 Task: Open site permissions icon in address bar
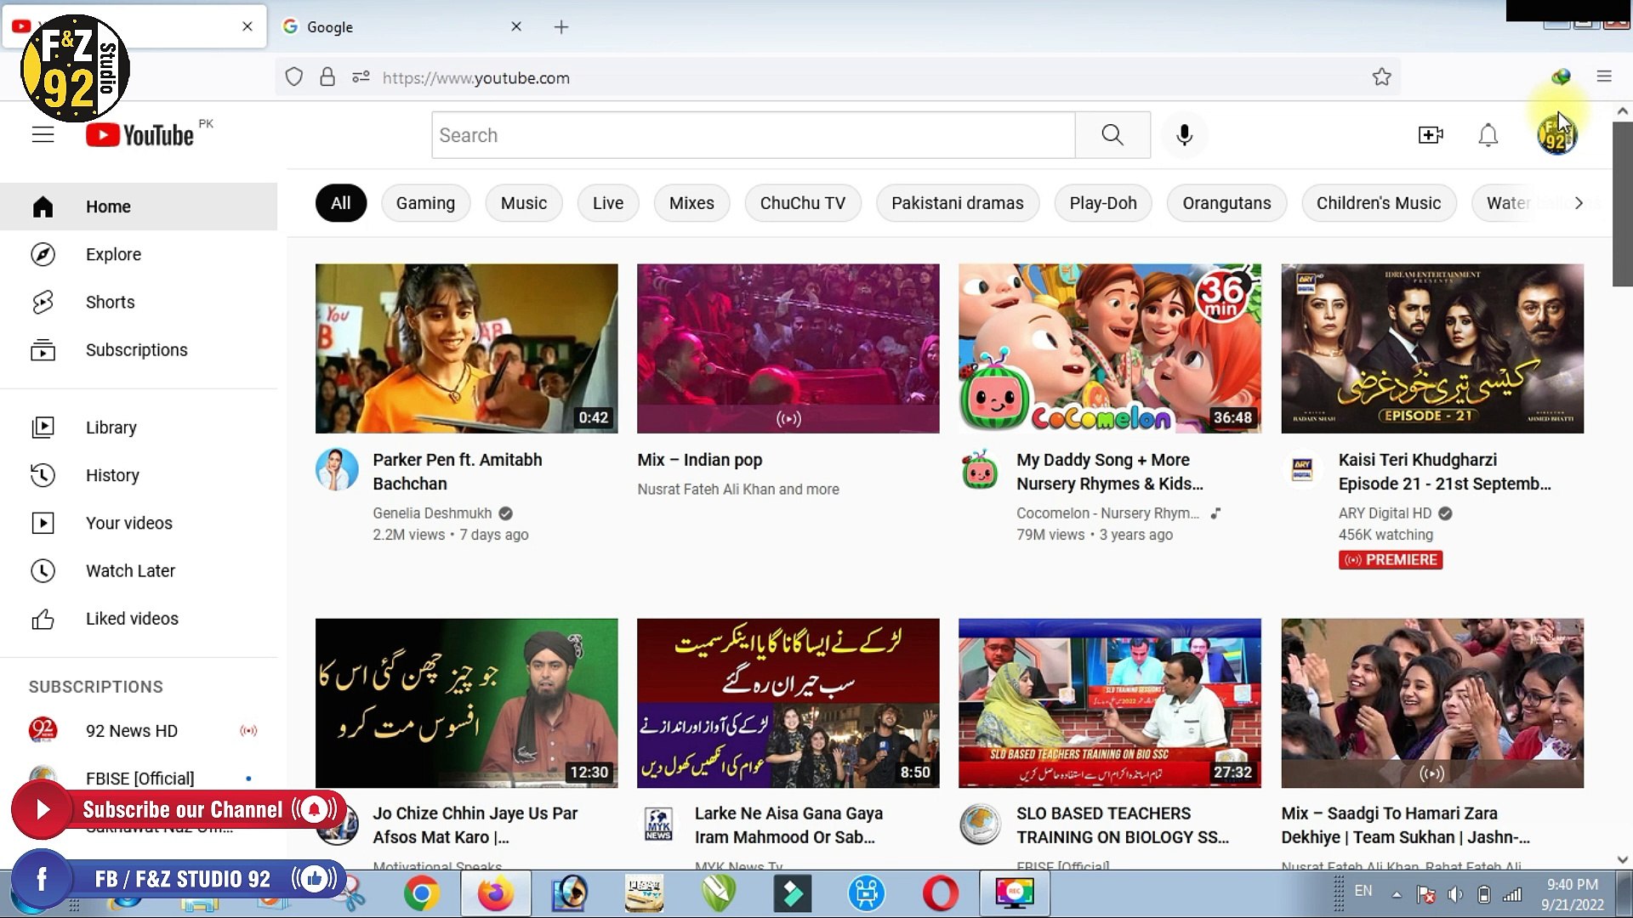point(361,77)
